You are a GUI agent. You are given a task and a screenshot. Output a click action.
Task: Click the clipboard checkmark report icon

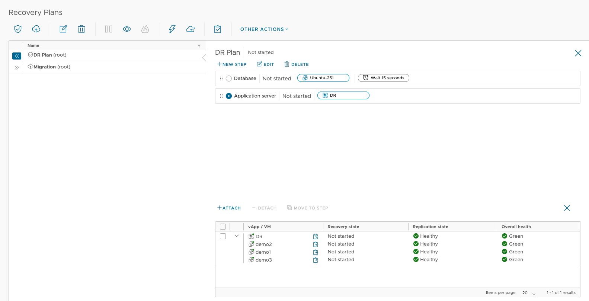[x=218, y=29]
